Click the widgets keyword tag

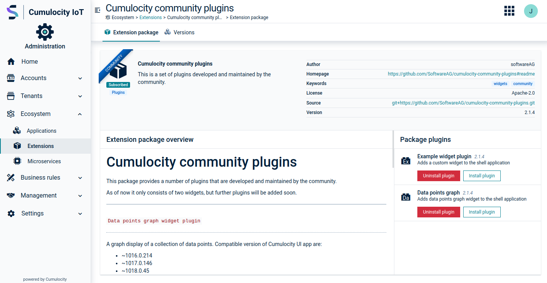pyautogui.click(x=500, y=84)
